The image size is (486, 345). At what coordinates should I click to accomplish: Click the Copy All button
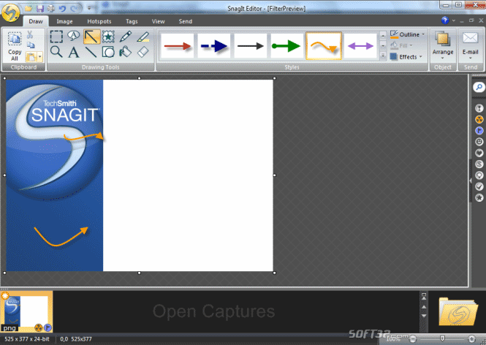pyautogui.click(x=15, y=46)
